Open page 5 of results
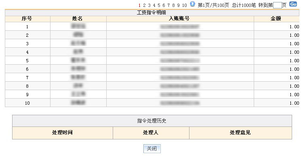This screenshot has height=156, width=301. click(x=159, y=5)
